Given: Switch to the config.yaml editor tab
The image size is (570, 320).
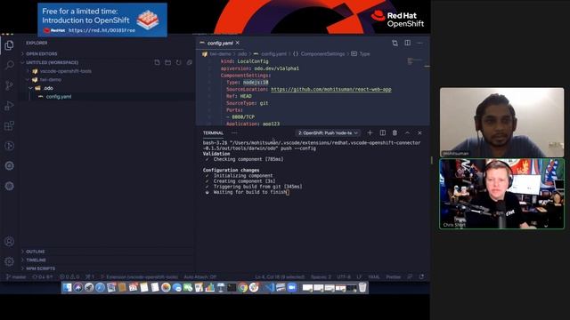Looking at the screenshot, I should pyautogui.click(x=220, y=43).
